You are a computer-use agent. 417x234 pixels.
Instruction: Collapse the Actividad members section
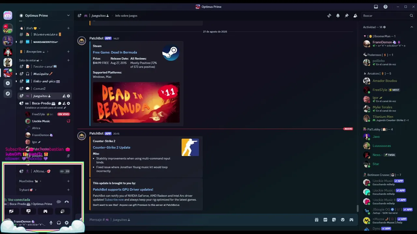(x=411, y=27)
